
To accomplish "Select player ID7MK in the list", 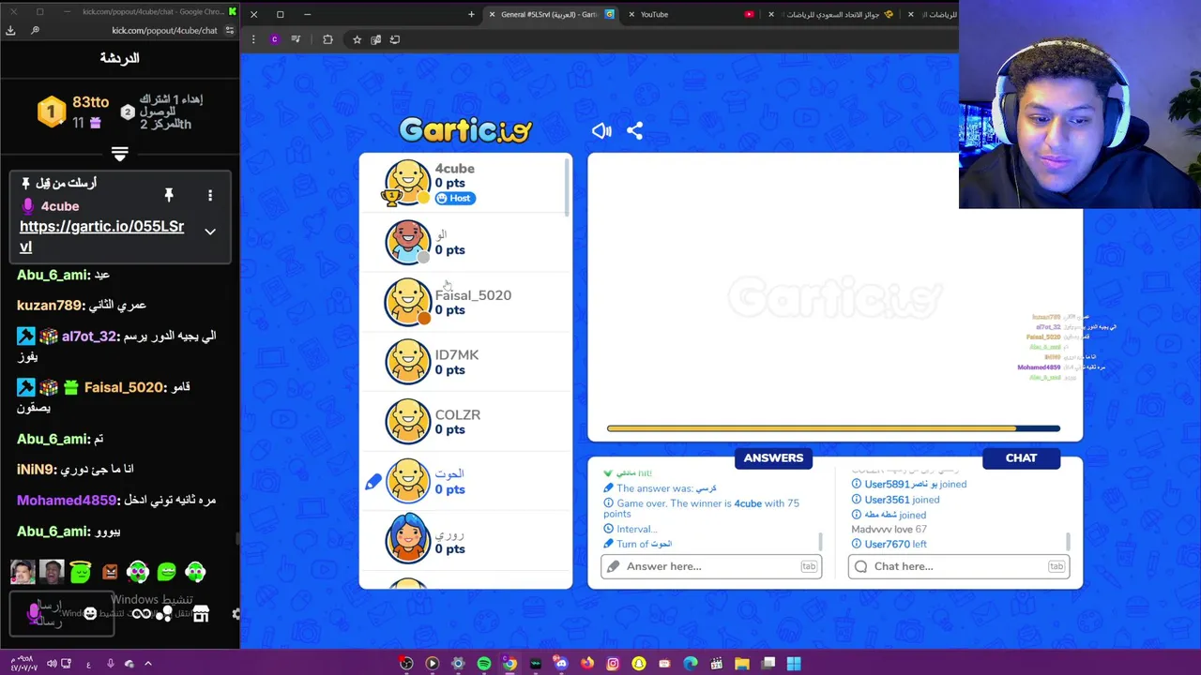I will coord(465,362).
